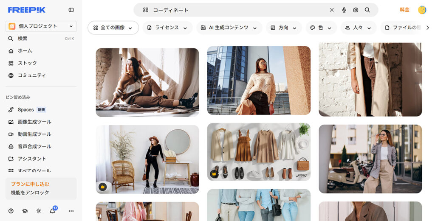Click premium crown badge on flat lay image

pos(214,174)
